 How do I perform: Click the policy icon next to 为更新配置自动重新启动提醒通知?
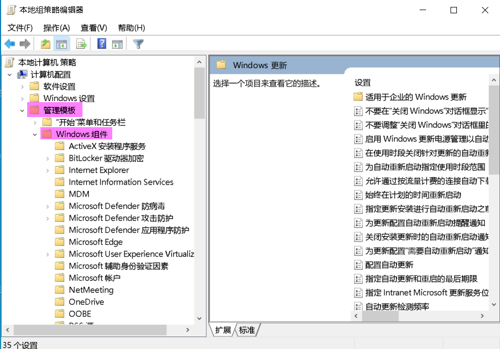(358, 223)
